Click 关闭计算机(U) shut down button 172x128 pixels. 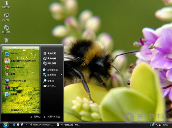pyautogui.click(x=52, y=117)
